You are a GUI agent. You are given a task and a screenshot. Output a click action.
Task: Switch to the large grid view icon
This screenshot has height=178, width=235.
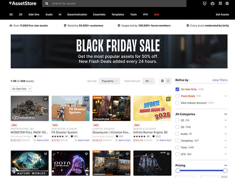tap(162, 81)
